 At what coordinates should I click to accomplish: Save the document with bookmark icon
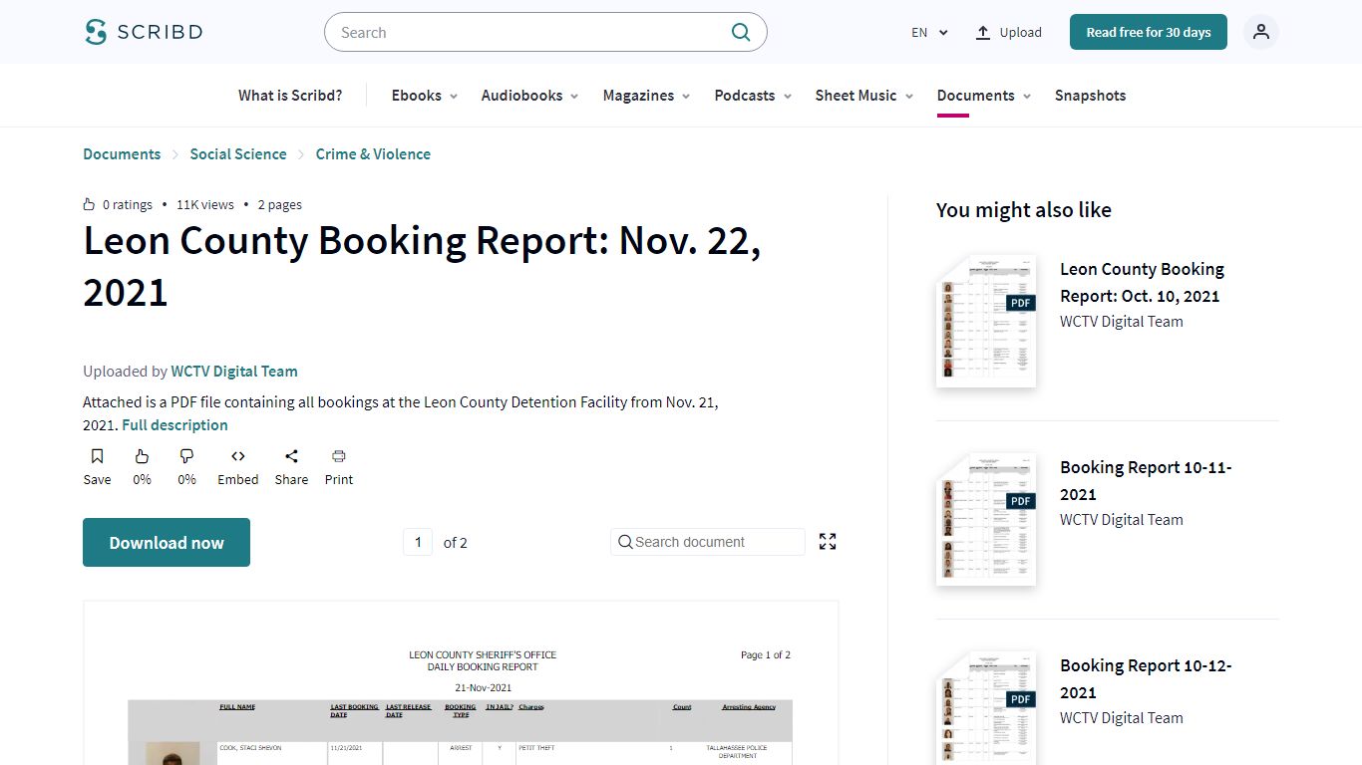click(97, 456)
